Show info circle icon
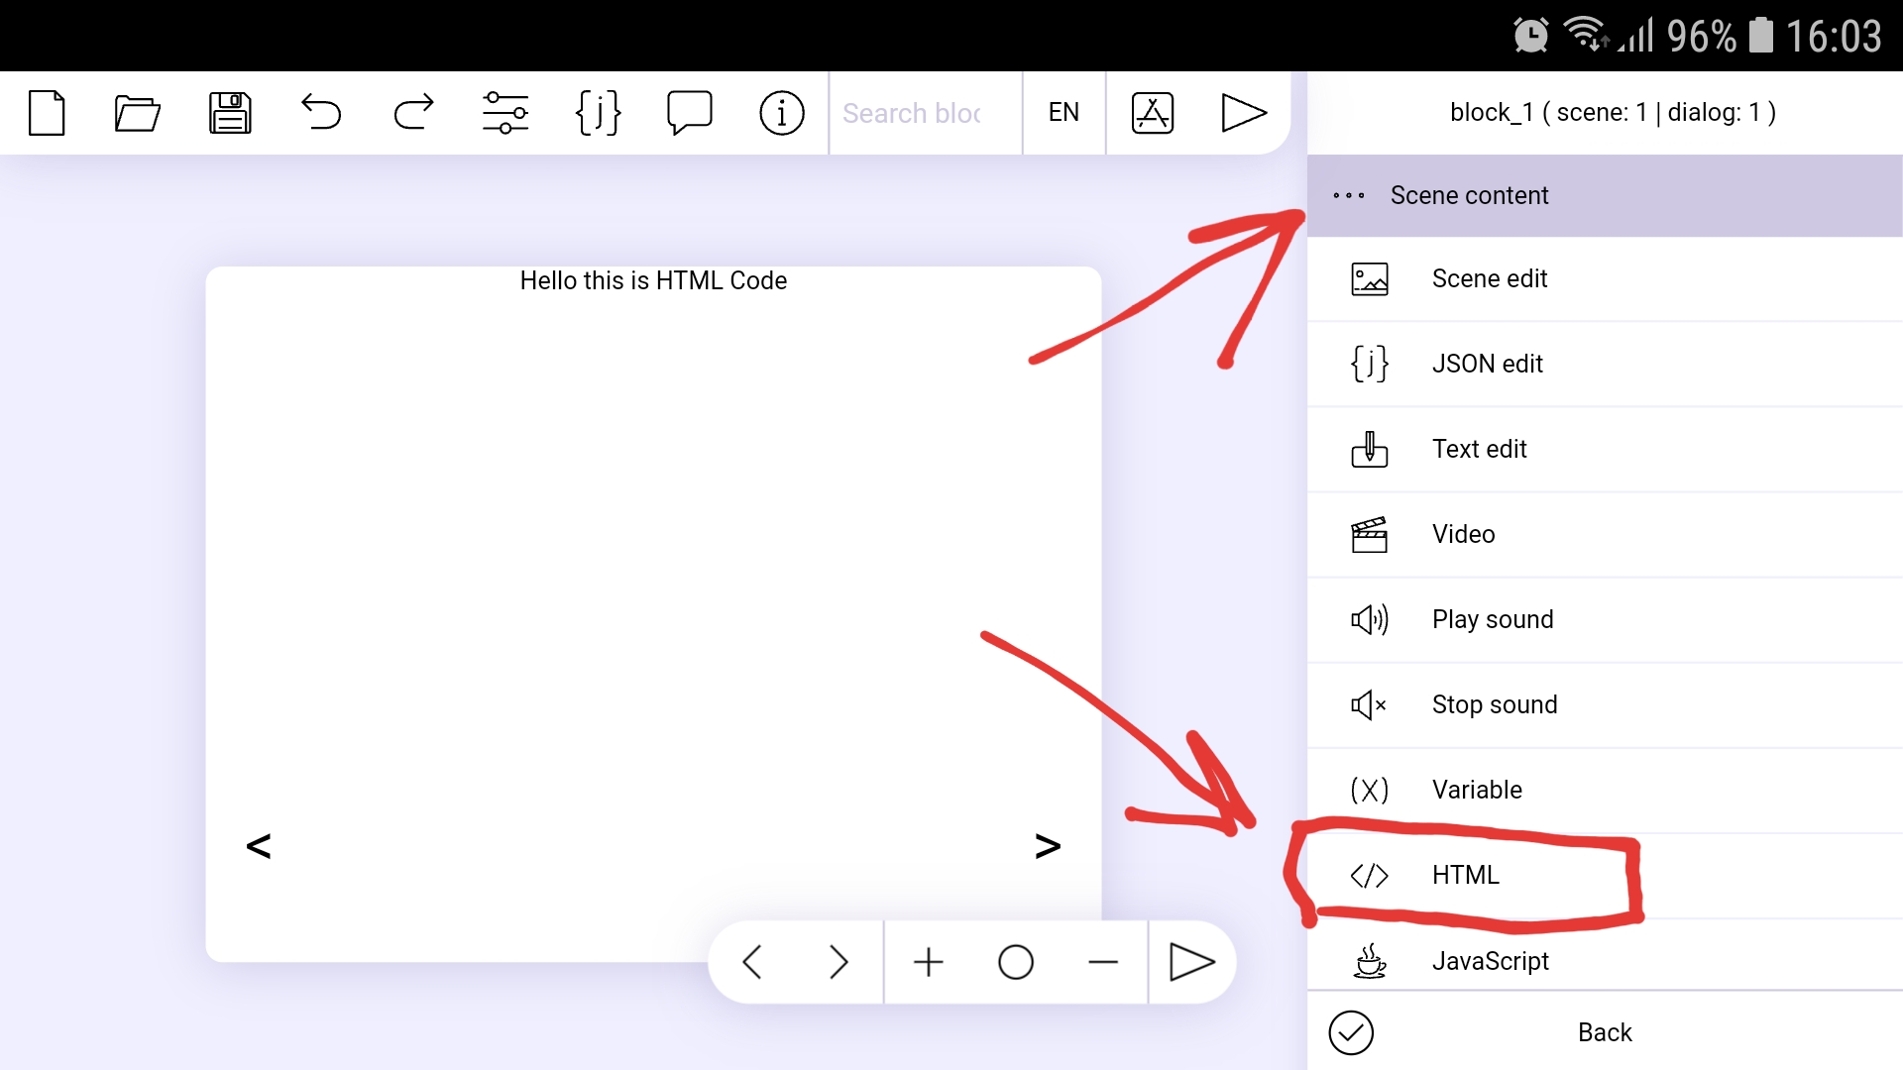 (x=782, y=113)
